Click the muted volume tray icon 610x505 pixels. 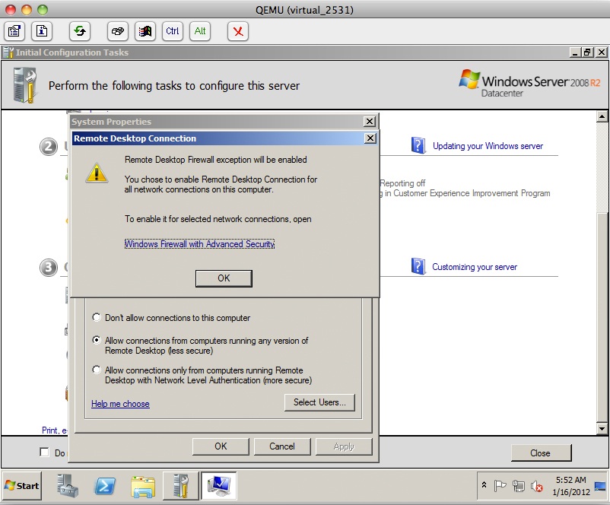537,486
